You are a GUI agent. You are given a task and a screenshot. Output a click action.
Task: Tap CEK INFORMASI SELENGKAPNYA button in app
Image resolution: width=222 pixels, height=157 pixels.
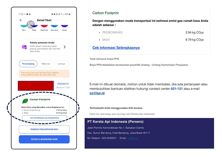coord(44,118)
